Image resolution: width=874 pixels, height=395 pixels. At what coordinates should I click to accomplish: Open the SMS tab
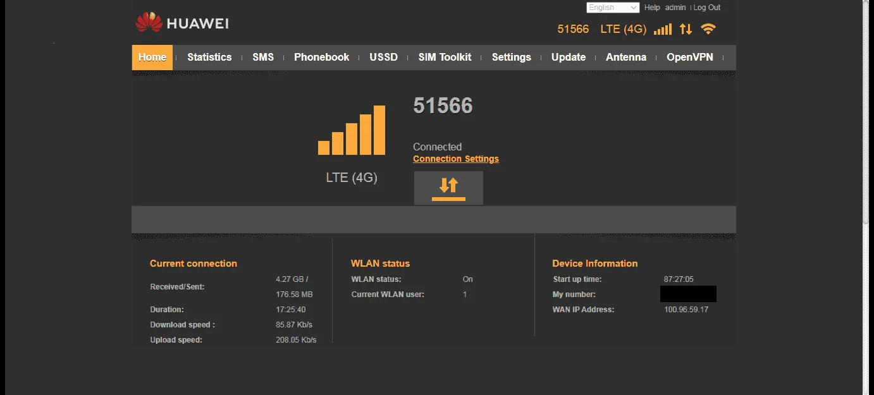[x=263, y=58]
